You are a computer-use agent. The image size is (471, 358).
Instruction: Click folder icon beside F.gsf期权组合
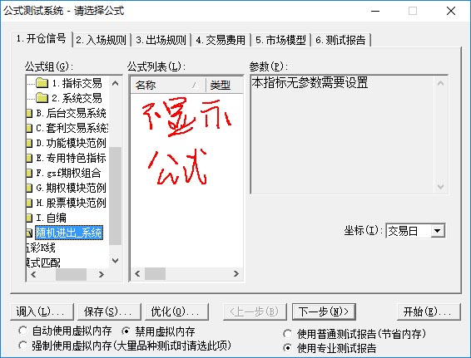point(29,173)
